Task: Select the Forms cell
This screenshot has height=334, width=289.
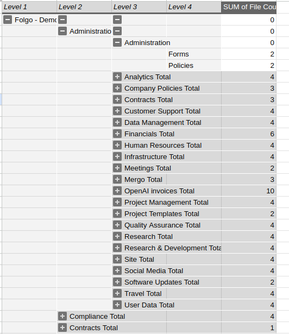Action: [x=194, y=54]
